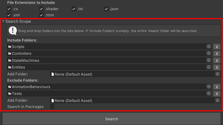This screenshot has height=125, width=223.
Task: Click the help text about dragging folders
Action: (x=108, y=31)
